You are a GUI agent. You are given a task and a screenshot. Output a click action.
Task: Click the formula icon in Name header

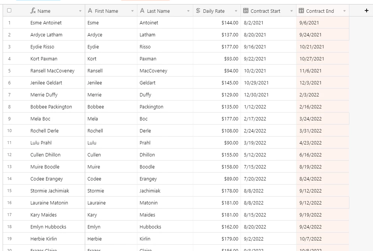(x=33, y=11)
